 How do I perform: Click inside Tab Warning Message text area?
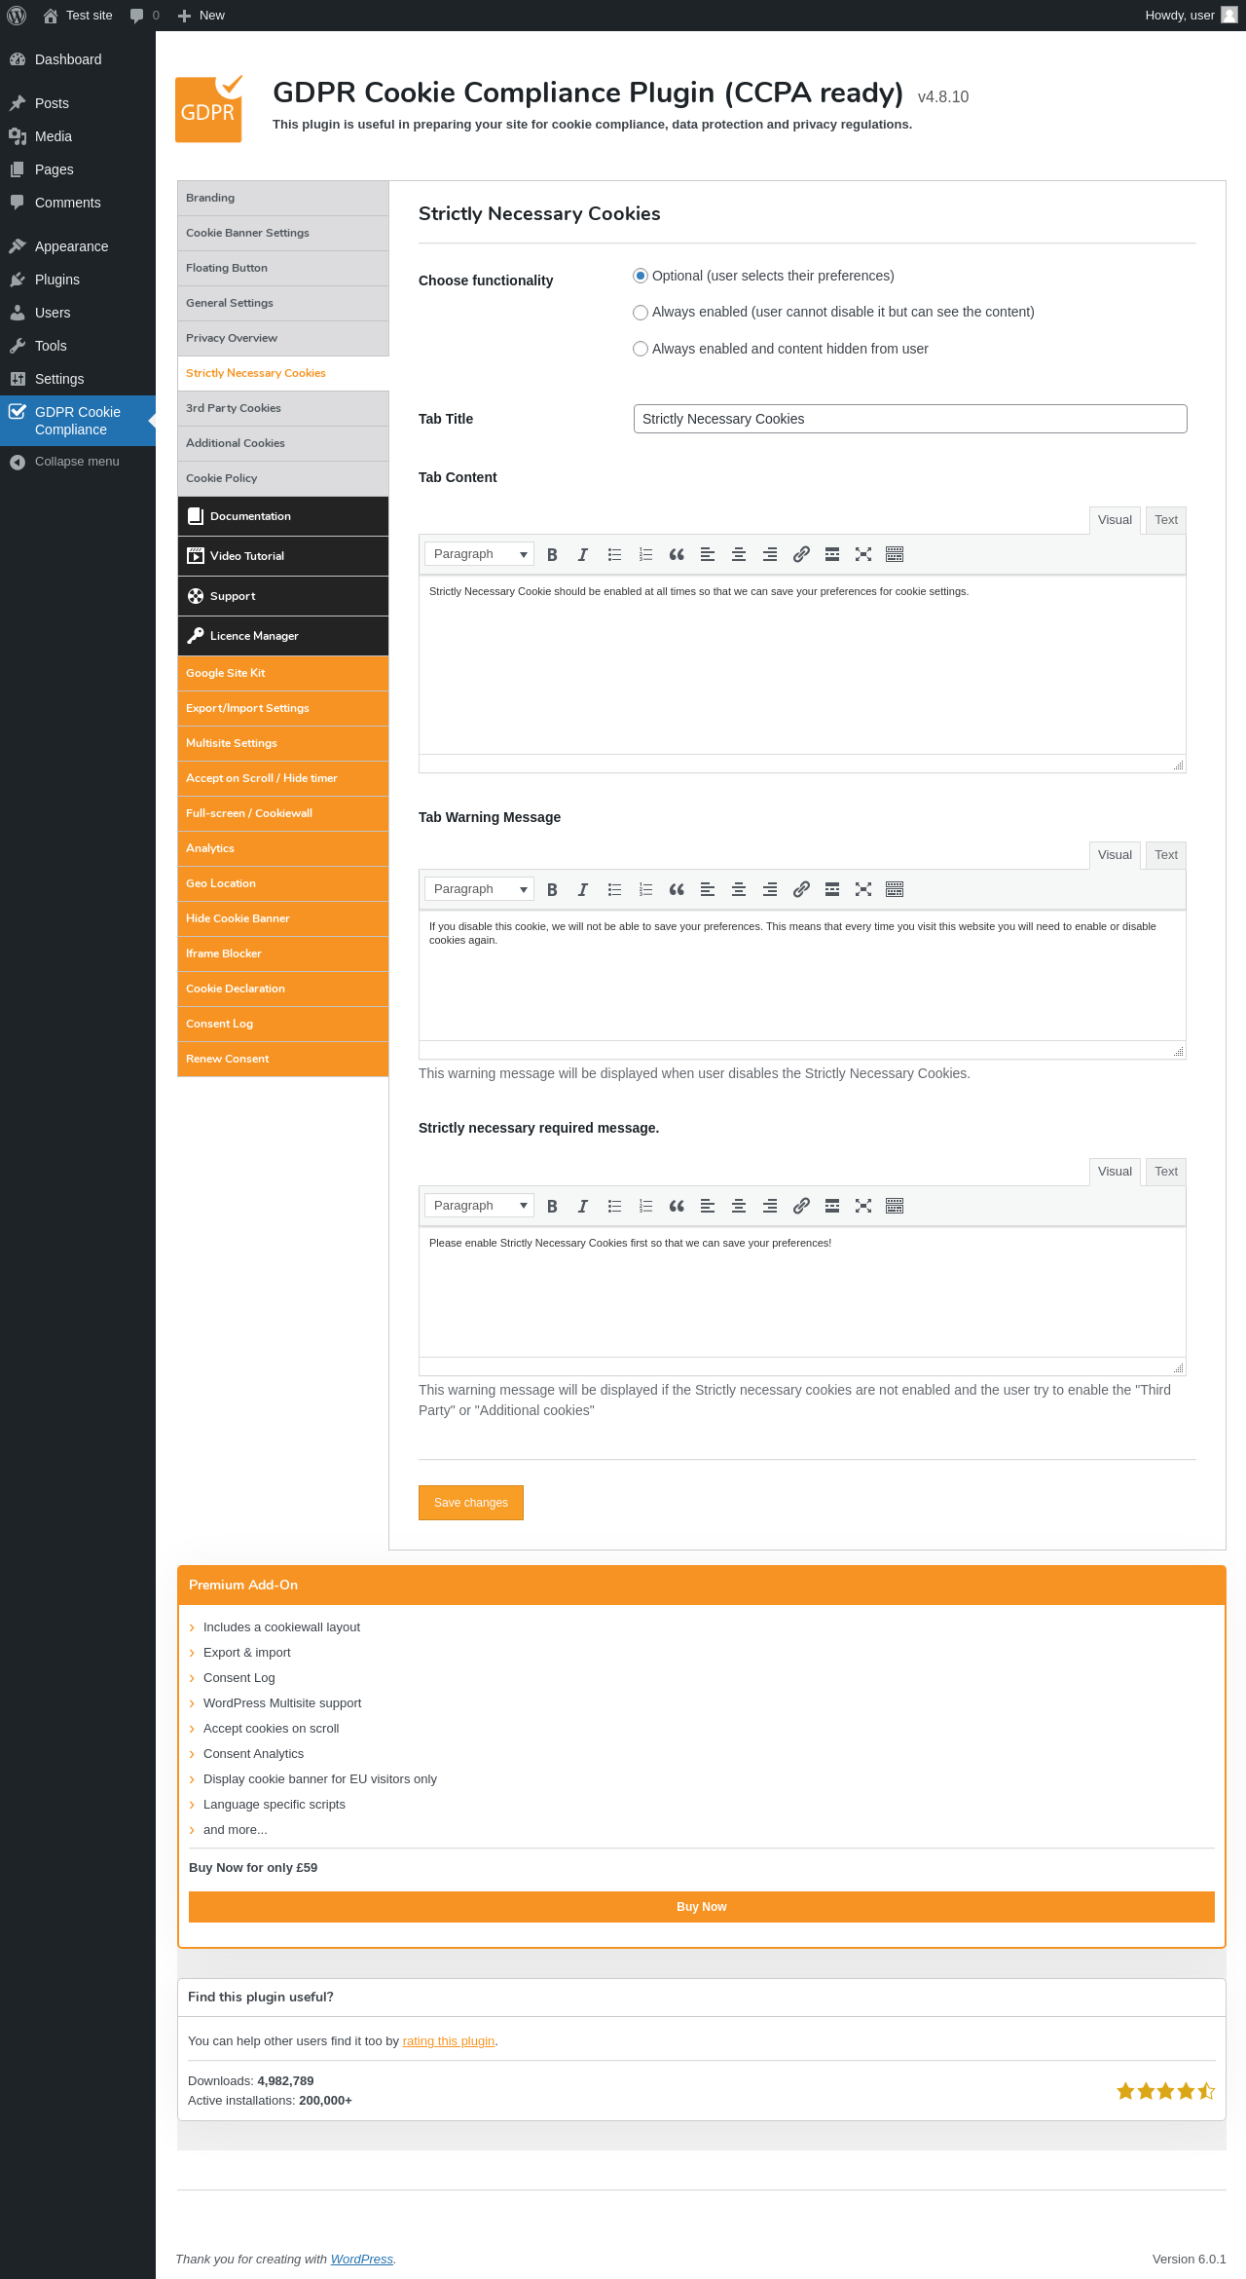pos(802,976)
